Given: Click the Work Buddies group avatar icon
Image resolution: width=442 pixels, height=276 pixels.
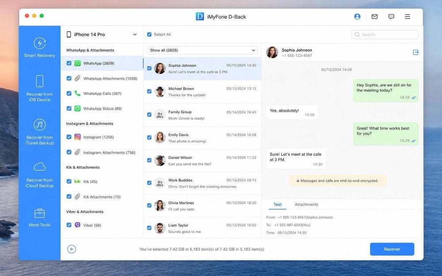Looking at the screenshot, I should [160, 183].
